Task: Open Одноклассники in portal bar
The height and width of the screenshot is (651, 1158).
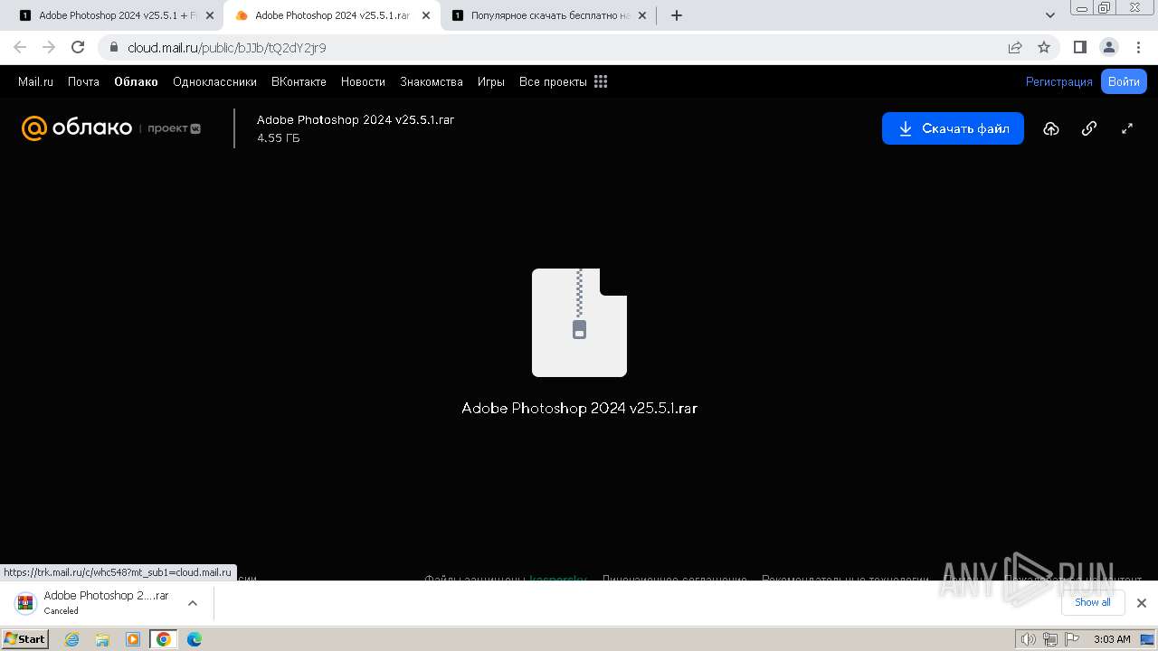Action: (x=214, y=81)
